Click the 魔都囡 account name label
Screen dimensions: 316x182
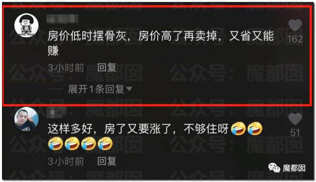[x=294, y=168]
